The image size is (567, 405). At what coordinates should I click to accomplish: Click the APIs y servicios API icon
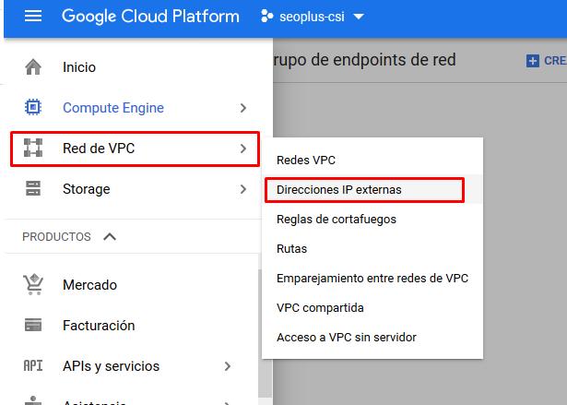33,366
